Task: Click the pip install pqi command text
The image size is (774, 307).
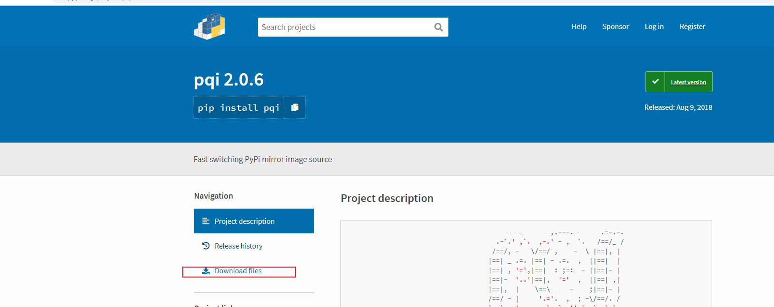Action: point(239,108)
